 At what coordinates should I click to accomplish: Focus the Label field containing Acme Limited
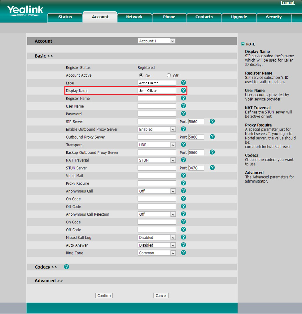[157, 83]
